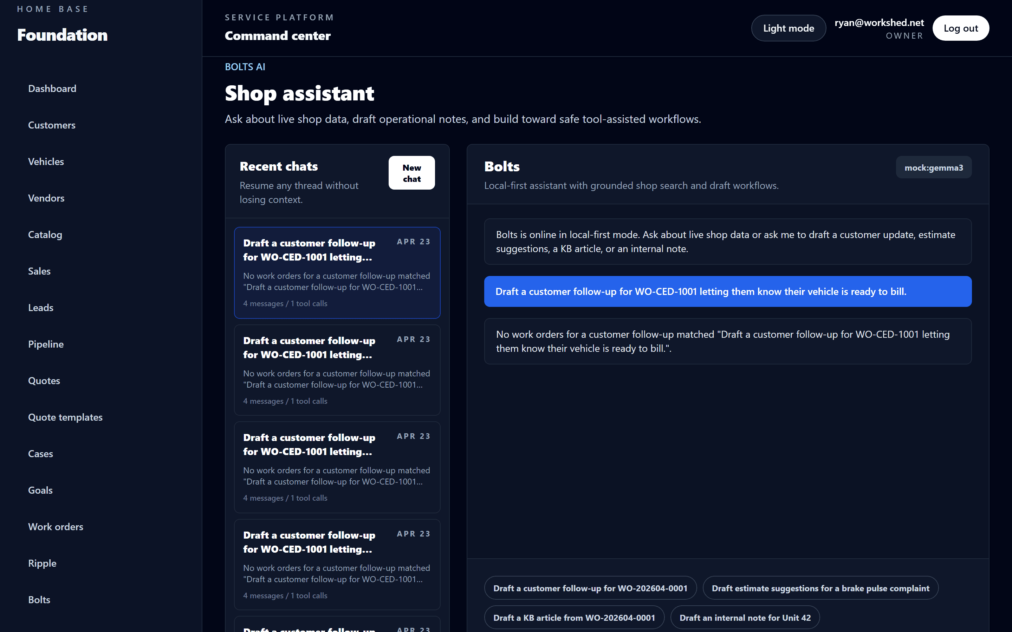Screen dimensions: 1012x632
Task: Open the mock:gemma3 model badge
Action: (x=933, y=167)
